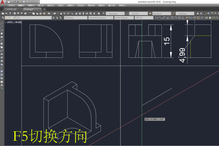The width and height of the screenshot is (219, 146).
Task: Select the Line tool in draw toolbar
Action: click(x=2, y=24)
